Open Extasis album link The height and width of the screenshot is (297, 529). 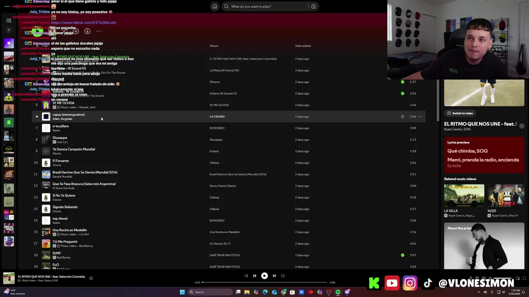click(x=214, y=151)
